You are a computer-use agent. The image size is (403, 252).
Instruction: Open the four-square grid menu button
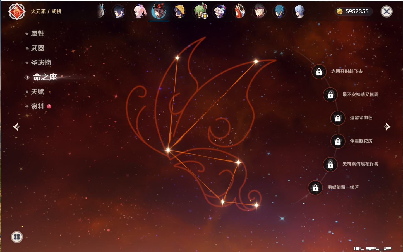(17, 237)
